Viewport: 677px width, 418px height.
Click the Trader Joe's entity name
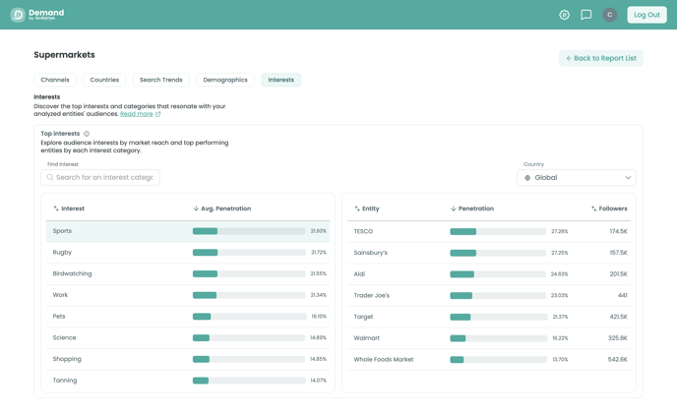click(x=371, y=295)
